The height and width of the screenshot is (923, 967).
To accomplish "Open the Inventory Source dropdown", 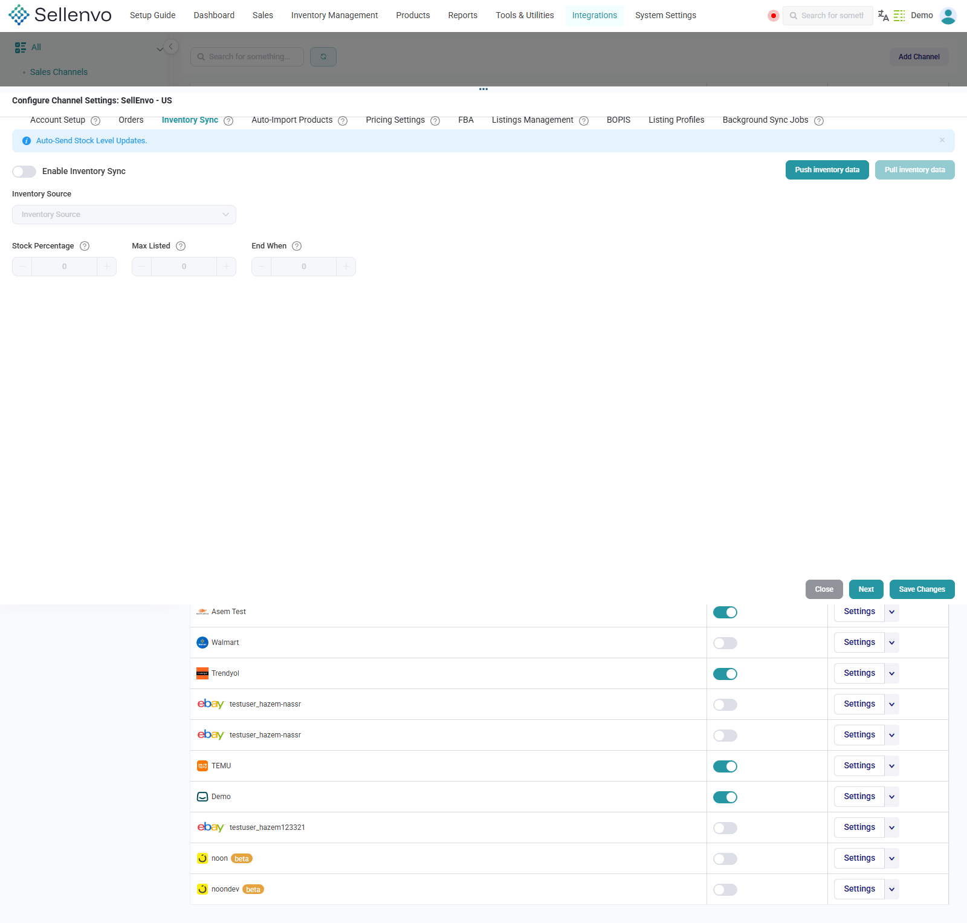I will point(124,215).
